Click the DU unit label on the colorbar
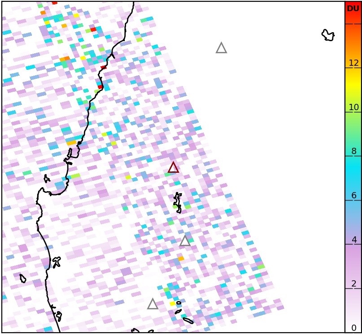 tap(353, 9)
